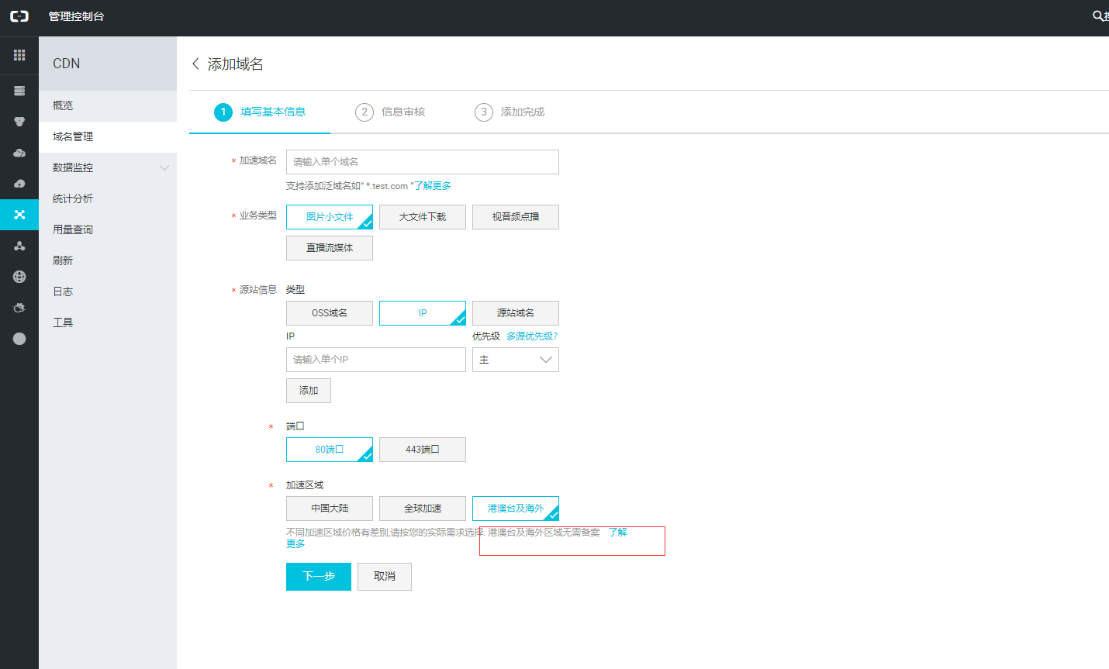
Task: Open 刷新 in the CDN menu
Action: click(x=108, y=260)
